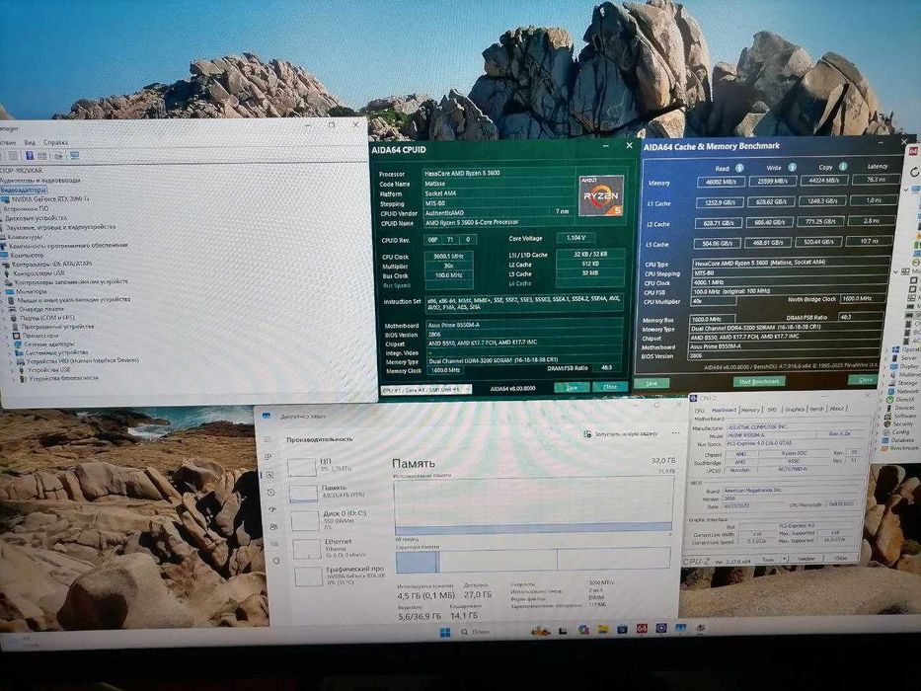Expand Устройства HID node arrow

point(12,361)
